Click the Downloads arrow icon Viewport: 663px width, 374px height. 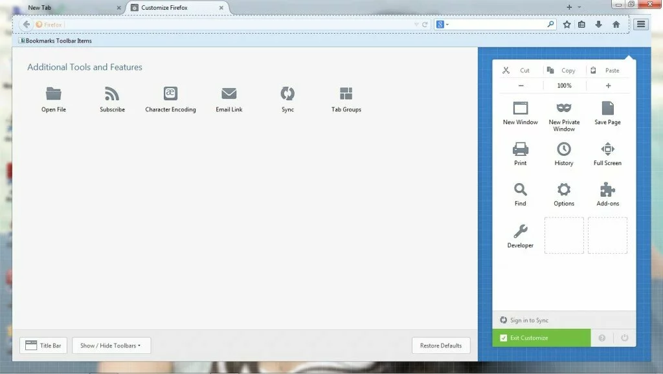[598, 25]
